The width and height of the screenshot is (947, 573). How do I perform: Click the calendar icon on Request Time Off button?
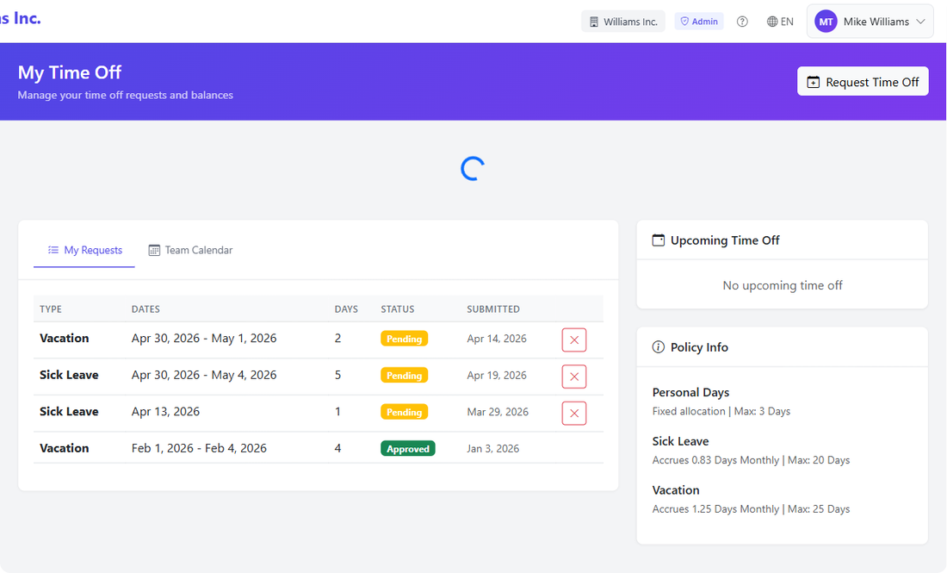tap(813, 81)
